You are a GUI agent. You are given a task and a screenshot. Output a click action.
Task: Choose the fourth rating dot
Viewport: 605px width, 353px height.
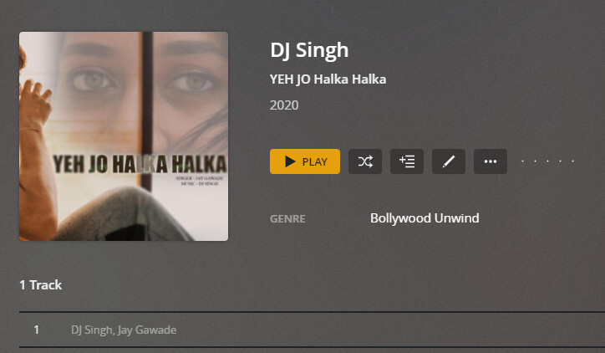560,161
